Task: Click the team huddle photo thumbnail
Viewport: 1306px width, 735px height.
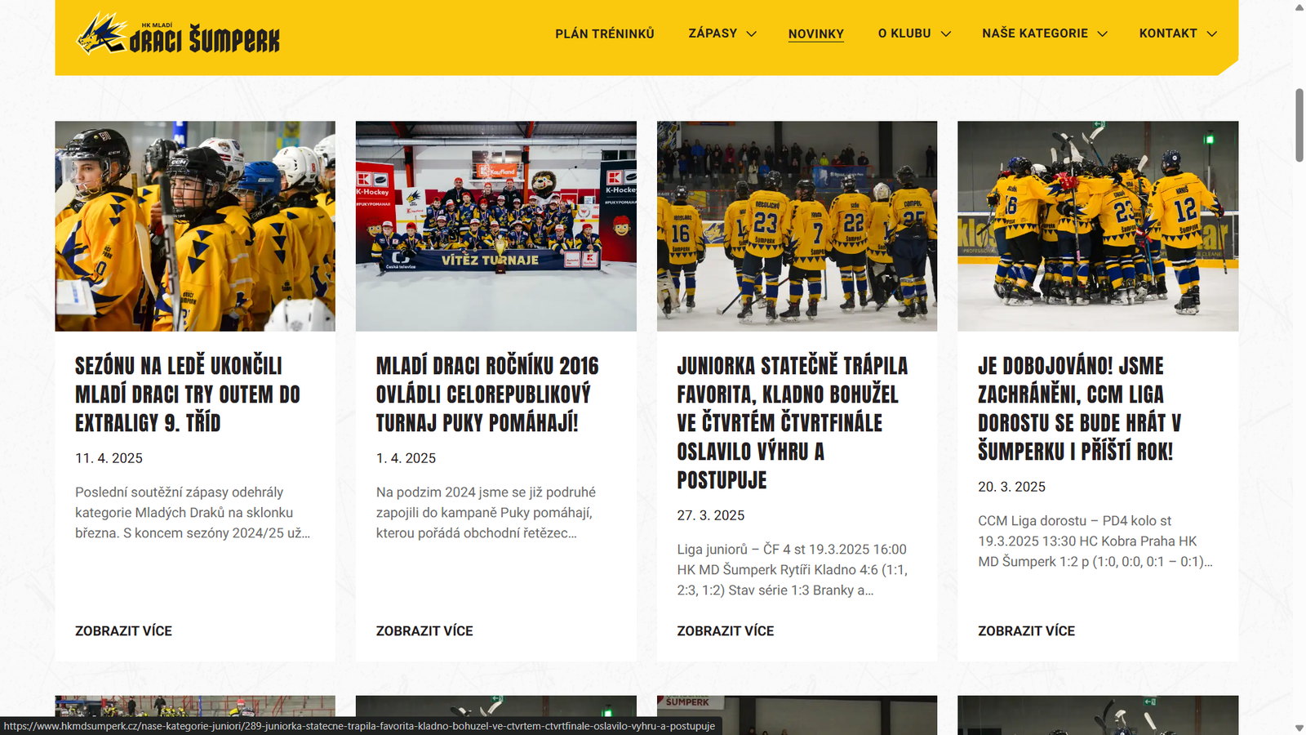Action: 1098,225
